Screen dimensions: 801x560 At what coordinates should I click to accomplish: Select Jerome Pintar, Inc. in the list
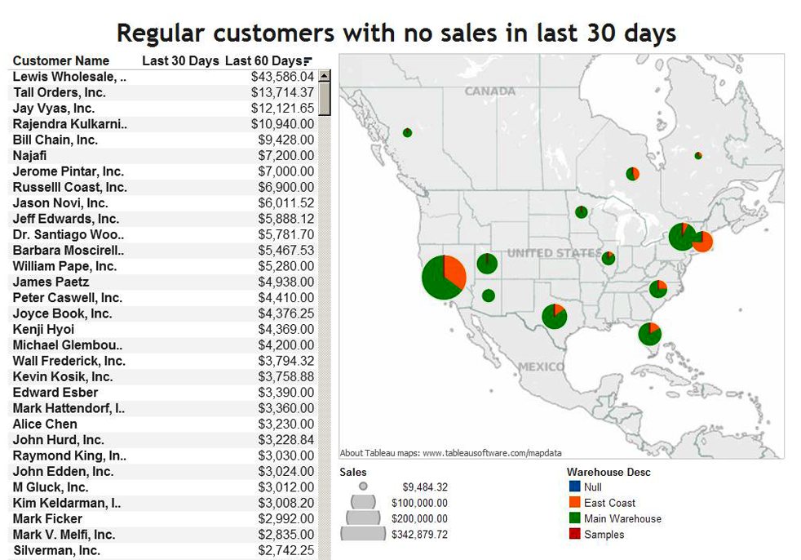pyautogui.click(x=69, y=171)
